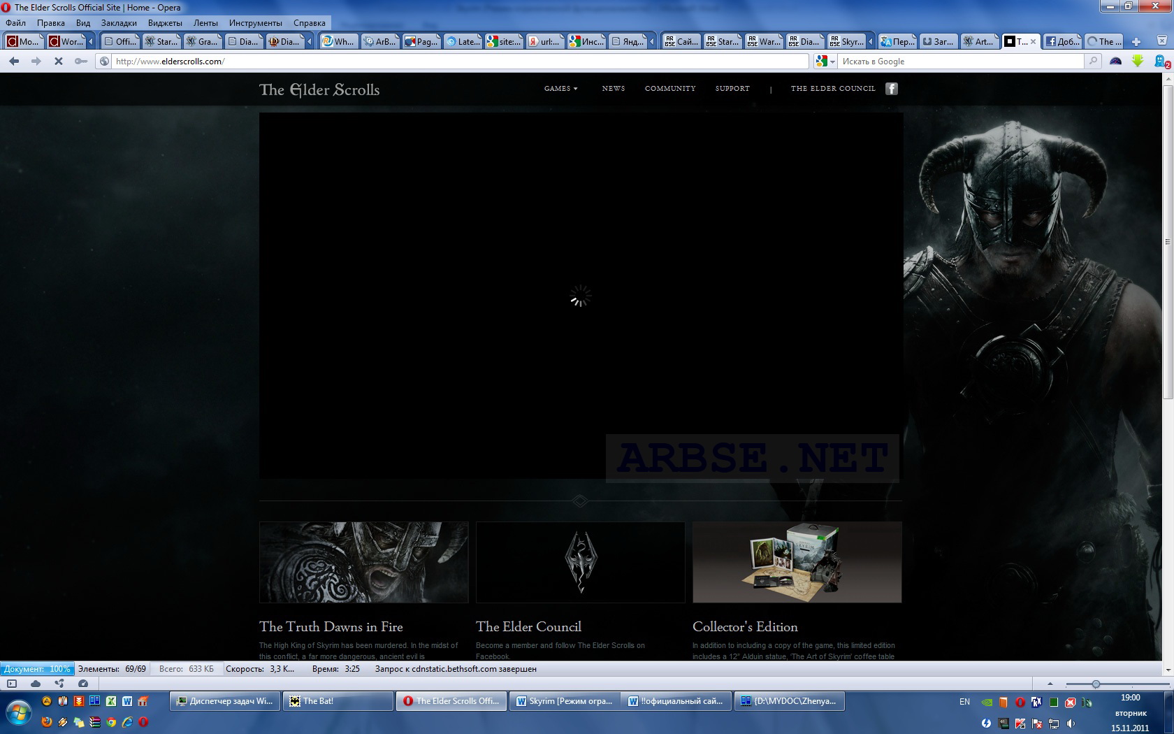Open the SUPPORT link

point(732,89)
